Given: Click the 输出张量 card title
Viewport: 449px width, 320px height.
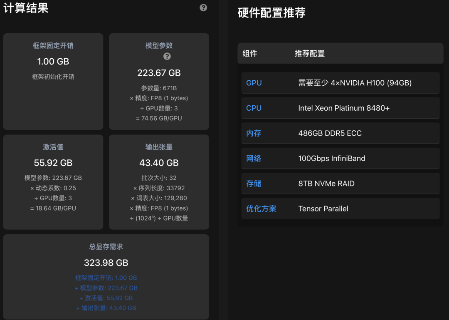Looking at the screenshot, I should tap(159, 147).
